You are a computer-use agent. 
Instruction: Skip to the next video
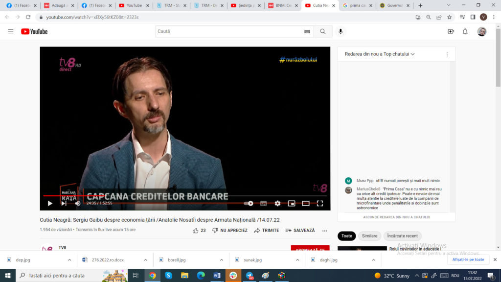pyautogui.click(x=64, y=203)
